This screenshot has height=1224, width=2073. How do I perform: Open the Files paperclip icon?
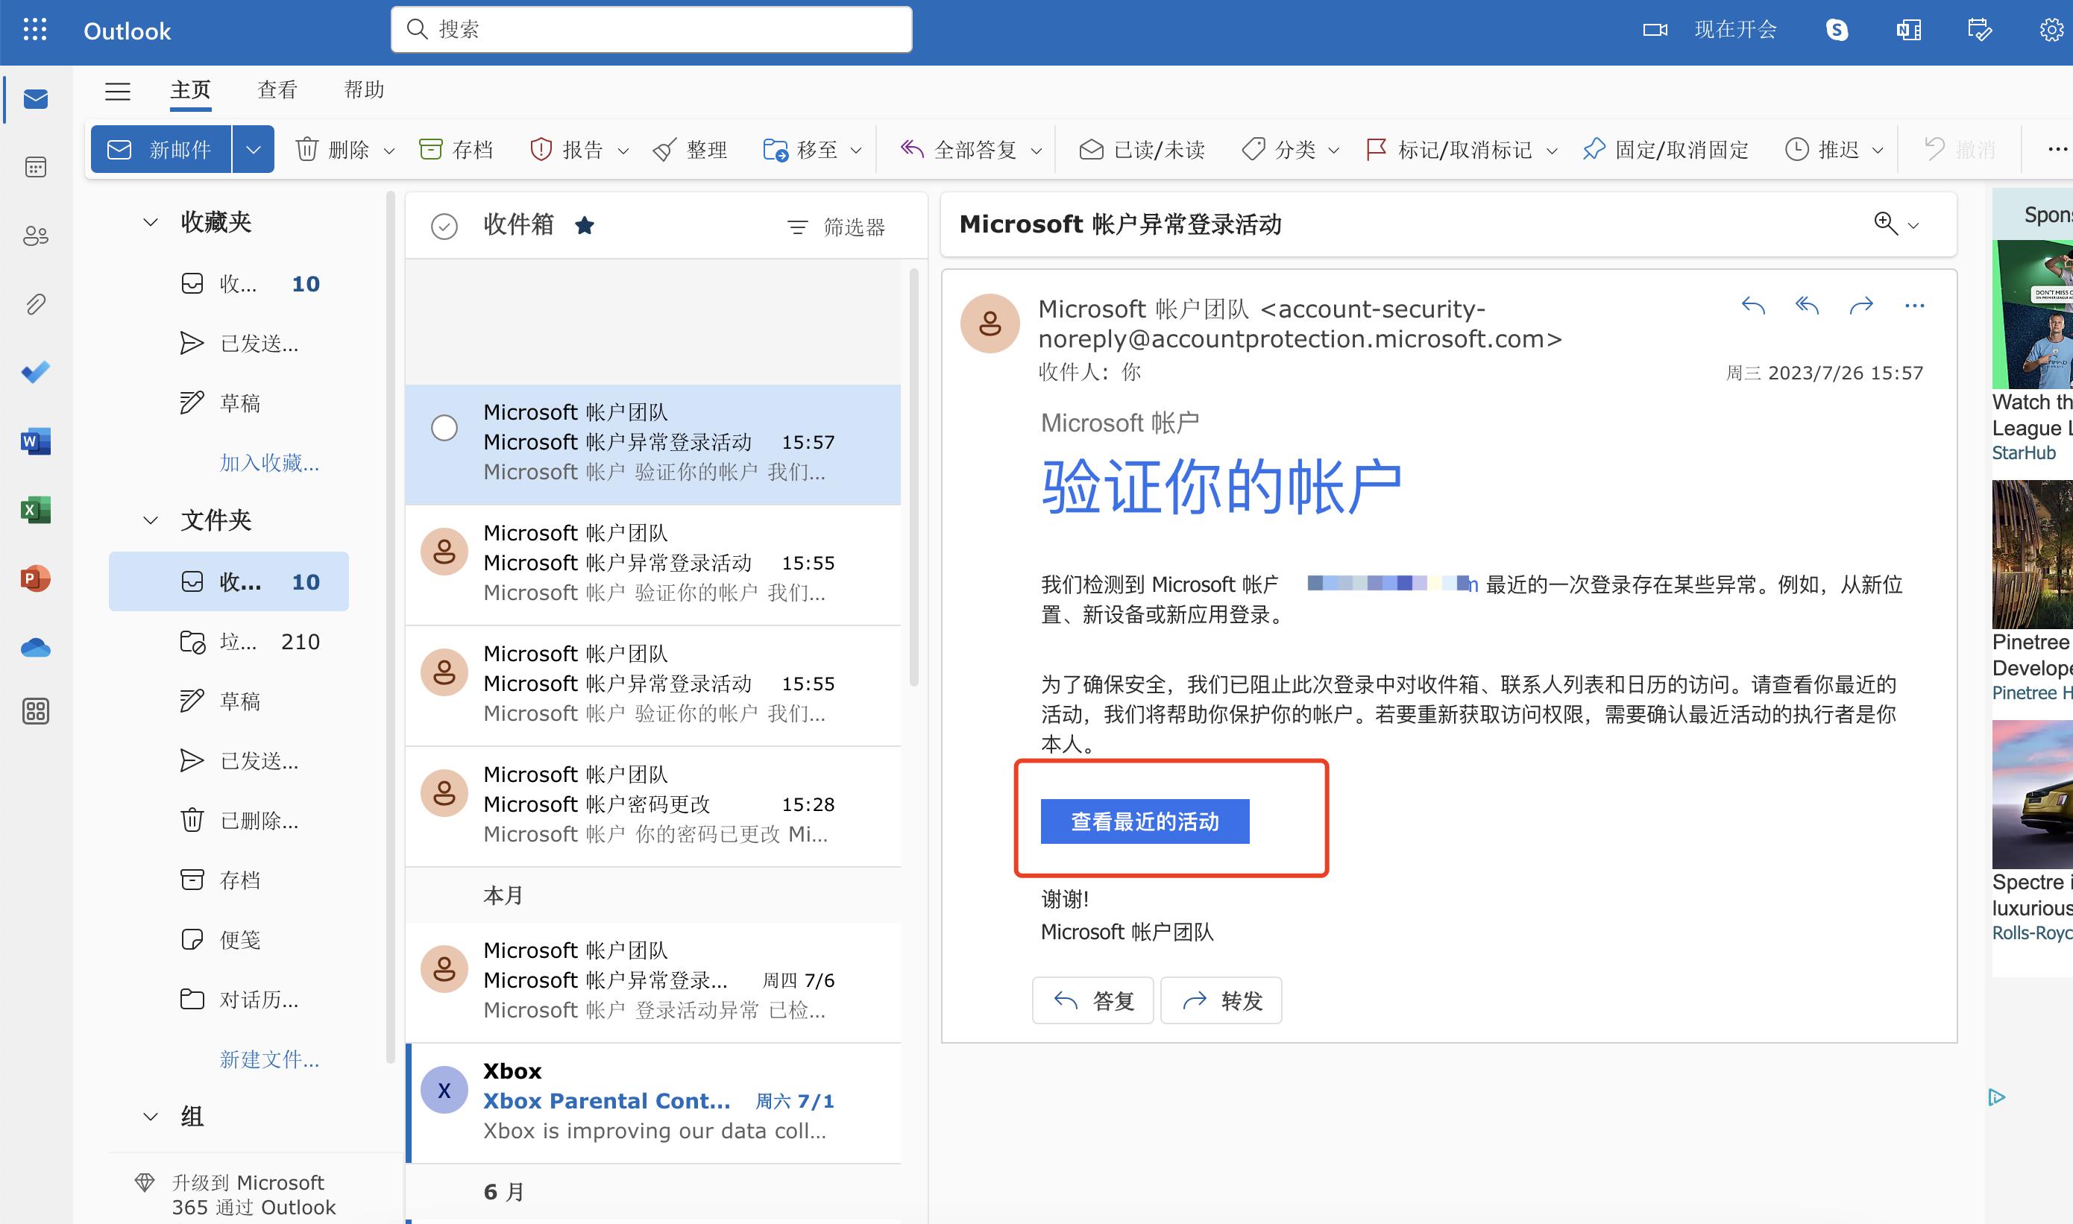[x=36, y=304]
